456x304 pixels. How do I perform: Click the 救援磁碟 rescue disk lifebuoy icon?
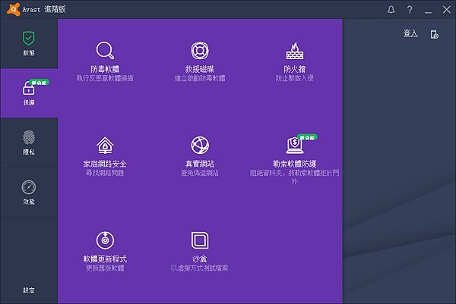[200, 51]
